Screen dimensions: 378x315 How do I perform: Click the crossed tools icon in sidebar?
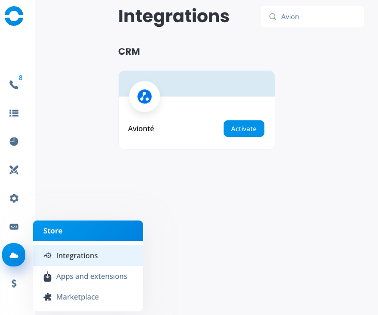(14, 170)
